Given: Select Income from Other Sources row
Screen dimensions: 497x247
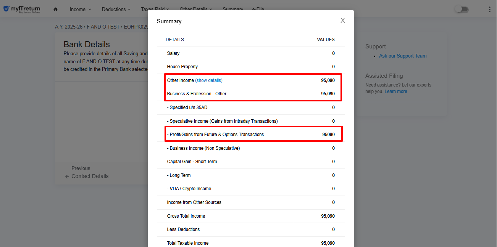Looking at the screenshot, I should coord(251,202).
